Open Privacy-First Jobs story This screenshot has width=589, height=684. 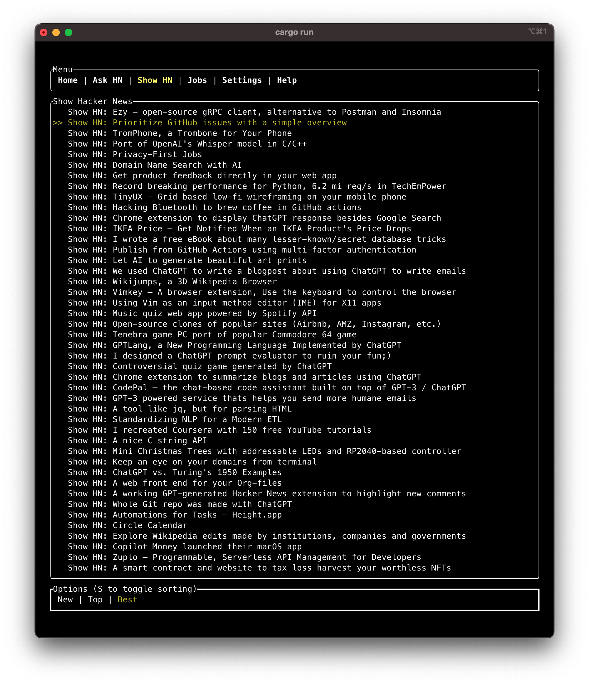click(x=135, y=154)
